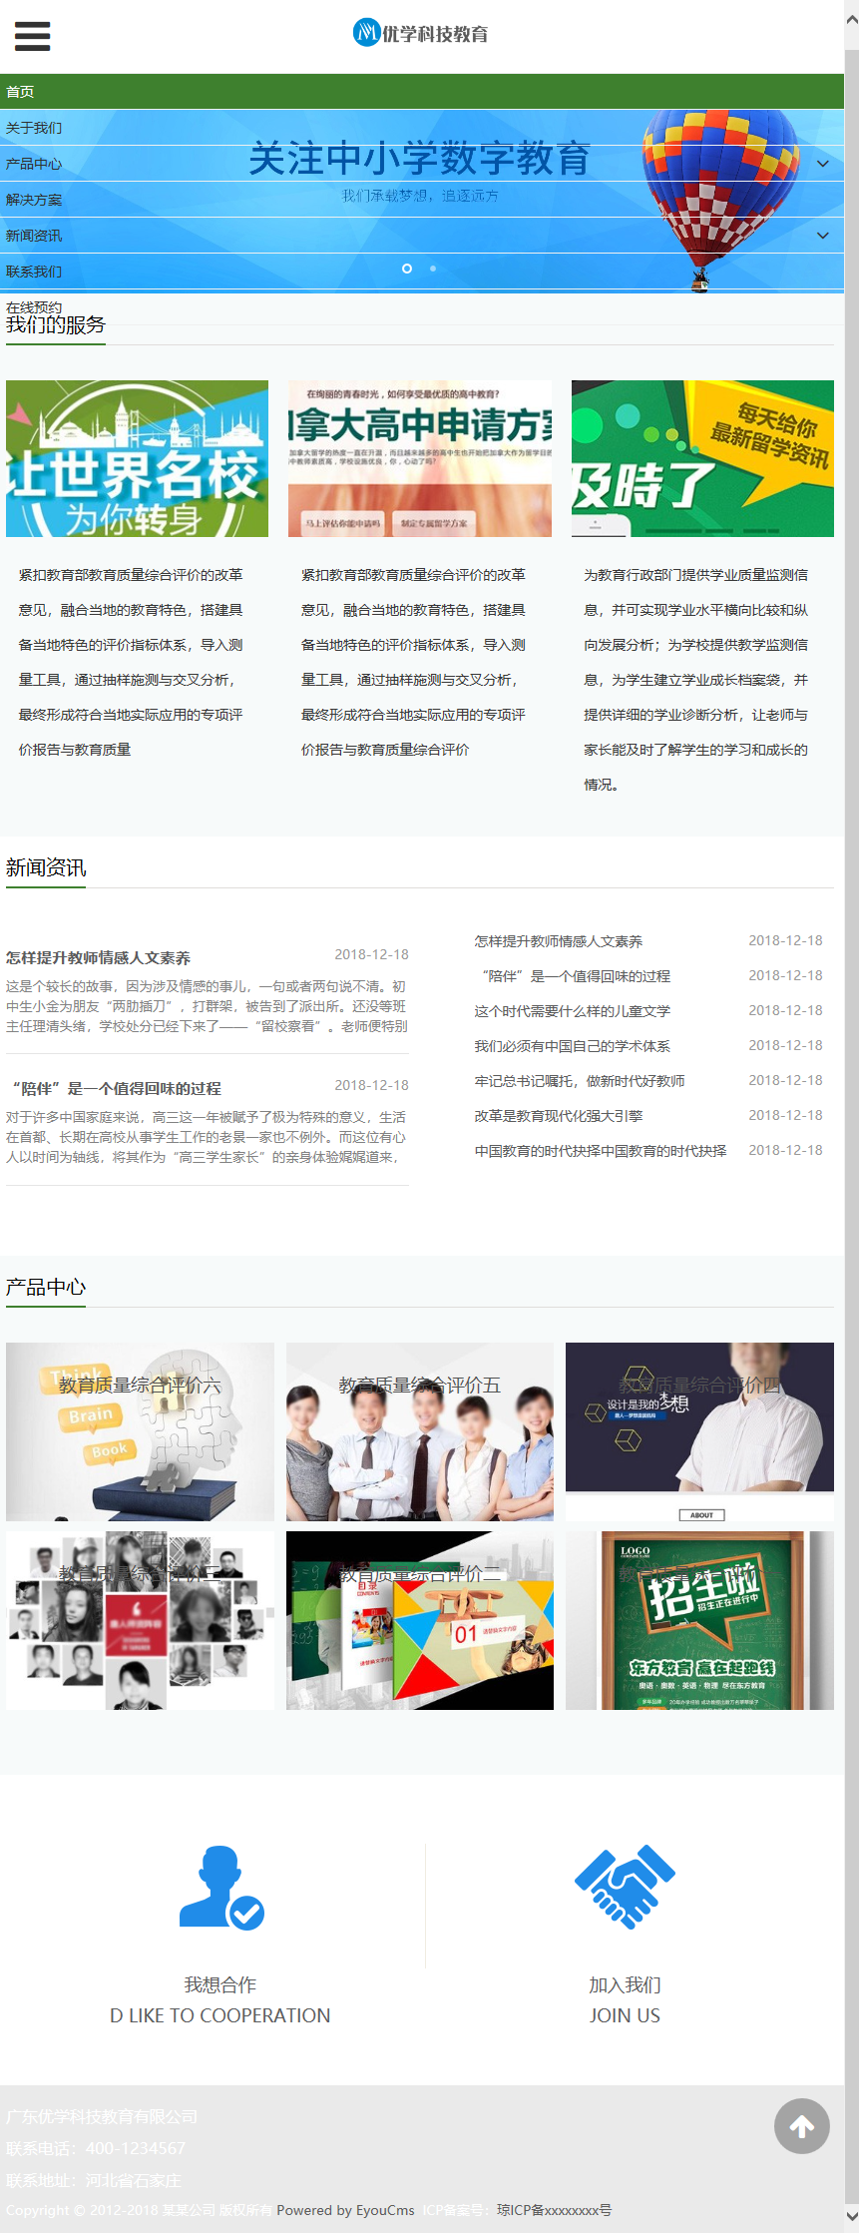Open list link 怎样提升教师情感人文素养

click(x=559, y=941)
